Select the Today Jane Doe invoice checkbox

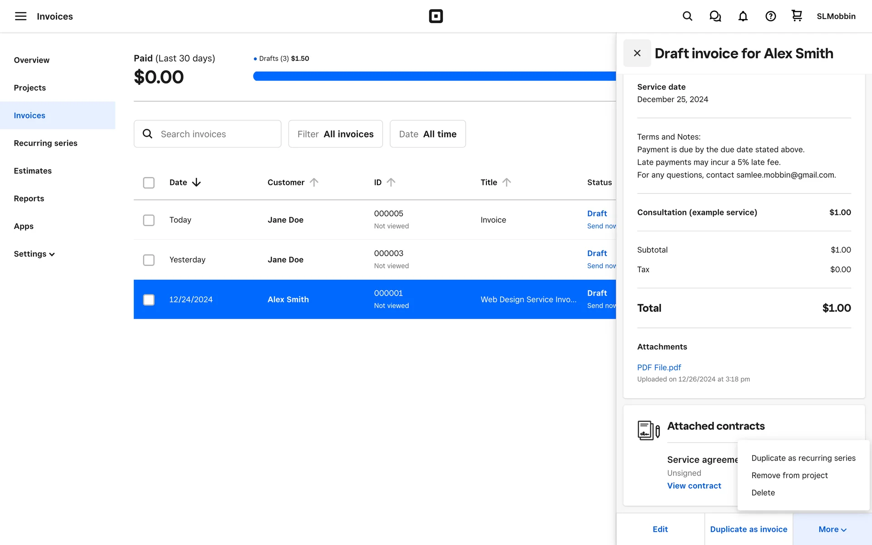click(x=149, y=220)
